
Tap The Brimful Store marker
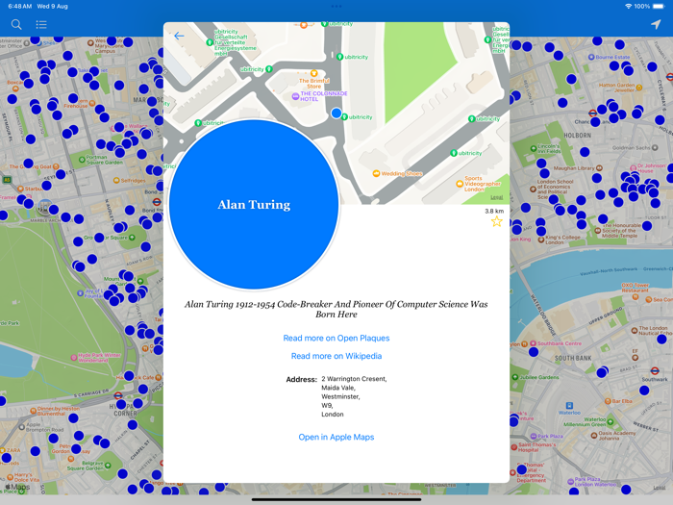(x=313, y=73)
